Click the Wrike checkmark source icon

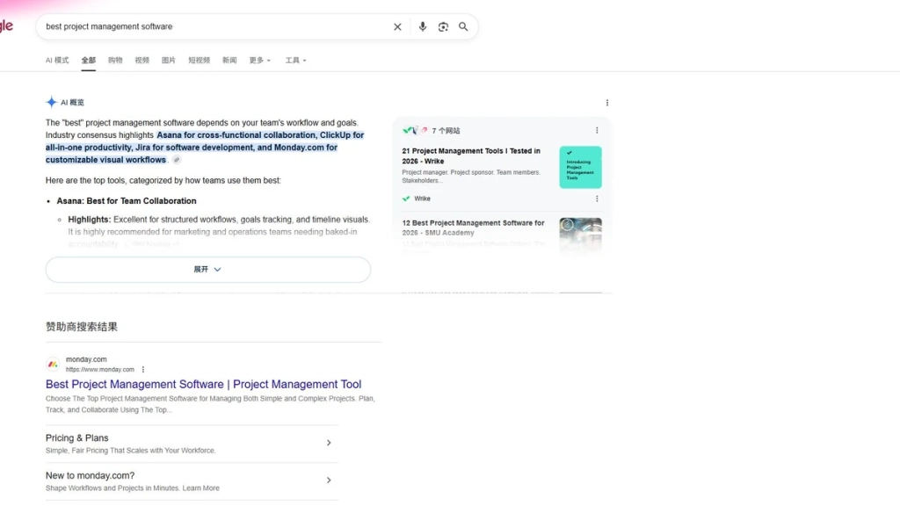(406, 199)
